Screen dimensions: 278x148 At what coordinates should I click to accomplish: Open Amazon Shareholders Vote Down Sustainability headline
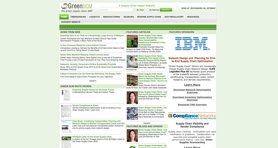coord(152,40)
